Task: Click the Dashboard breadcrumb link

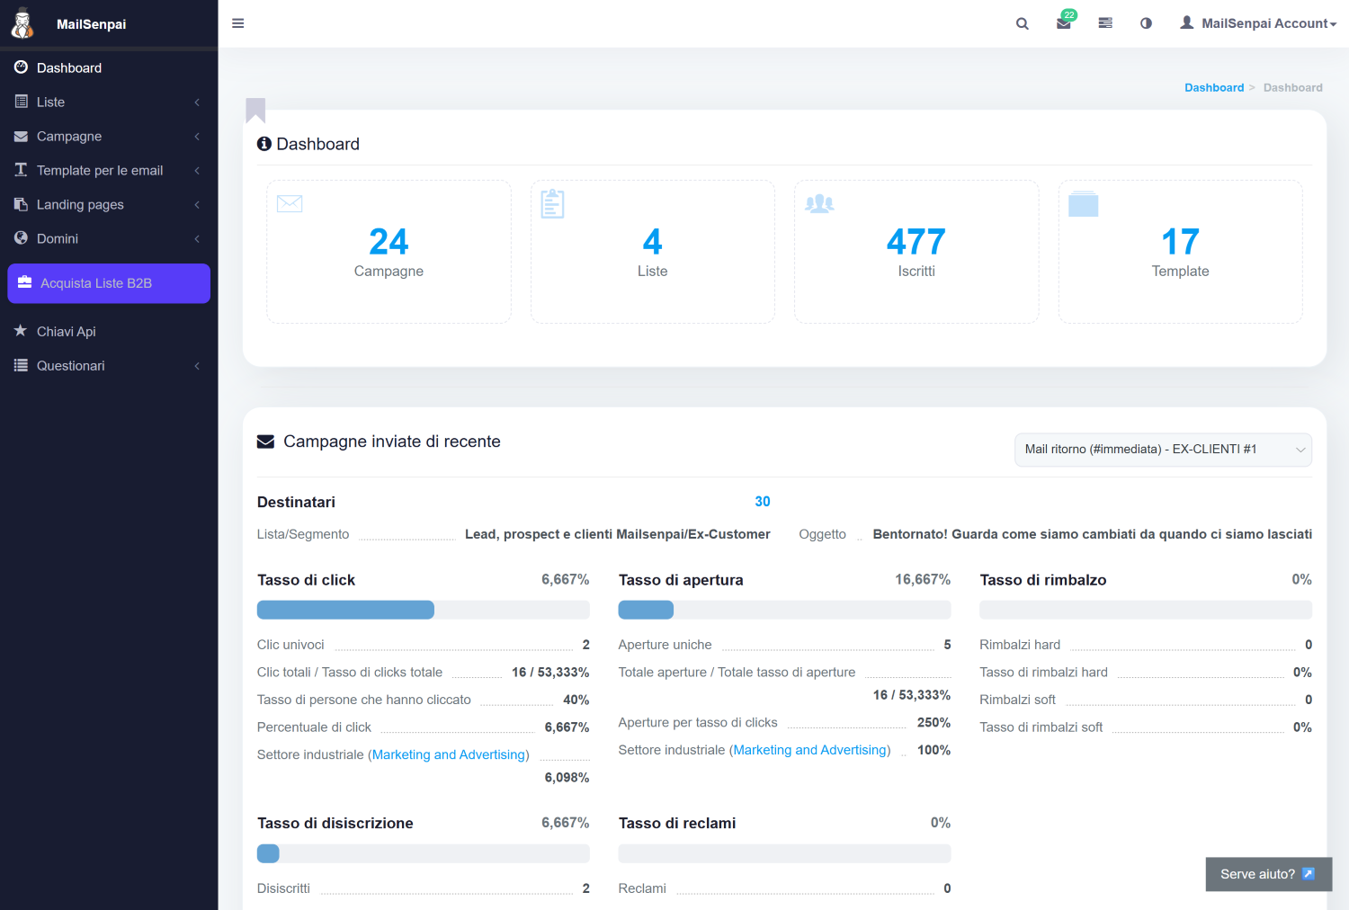Action: (x=1213, y=87)
